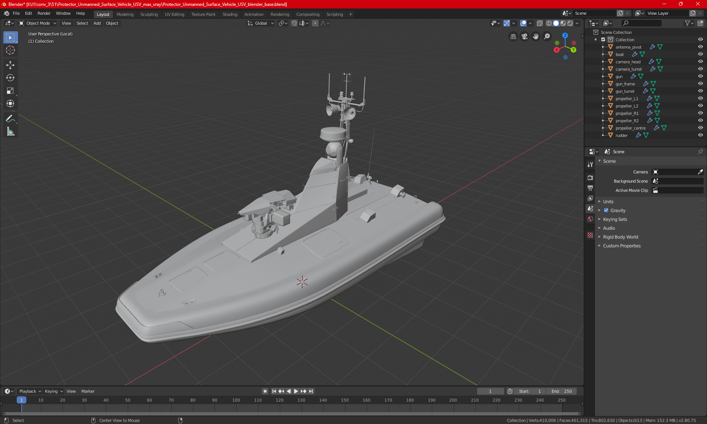Image resolution: width=707 pixels, height=424 pixels.
Task: Hide the gun object in outliner
Action: (700, 76)
